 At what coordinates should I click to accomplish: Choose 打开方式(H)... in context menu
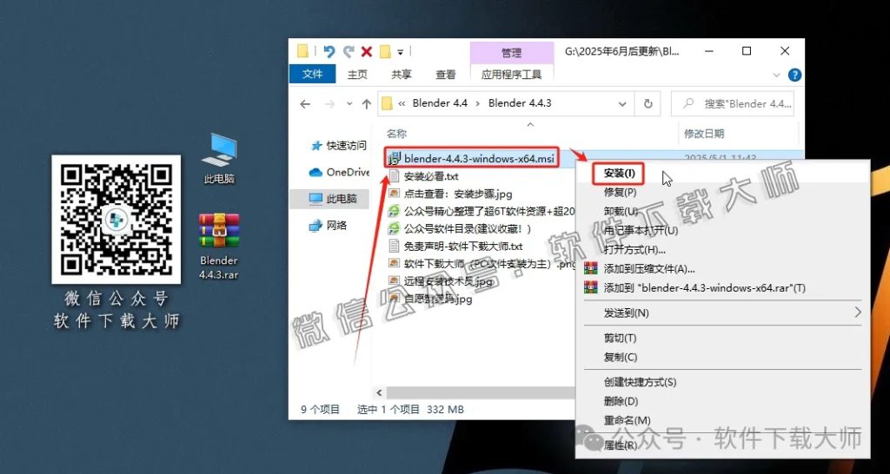[x=634, y=249]
